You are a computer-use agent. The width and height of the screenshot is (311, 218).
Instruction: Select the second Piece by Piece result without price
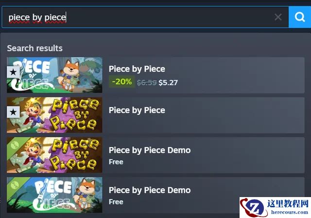point(137,110)
